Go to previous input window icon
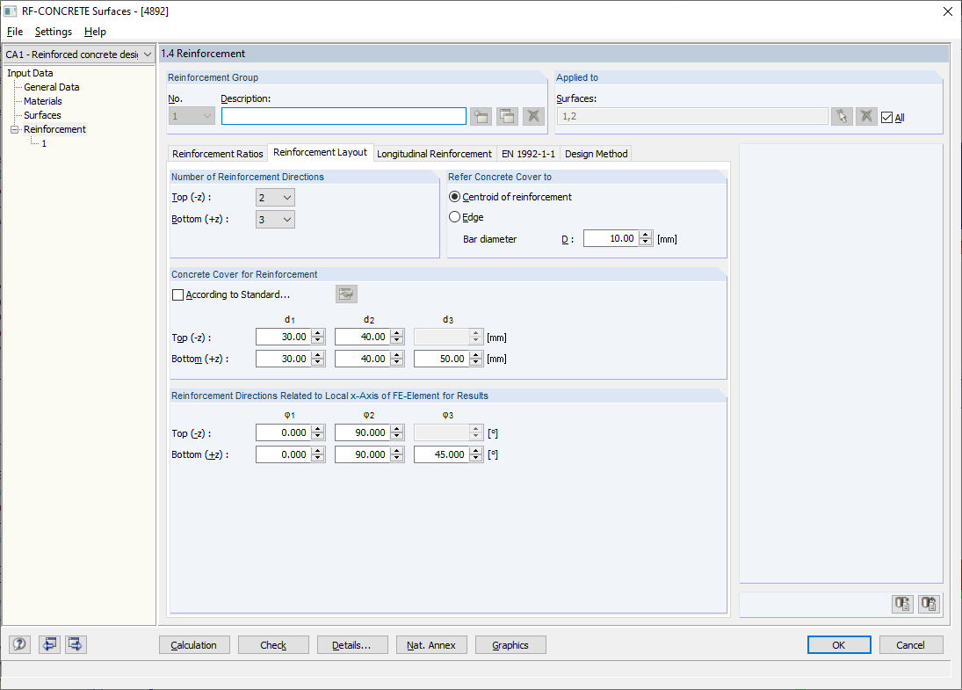962x690 pixels. [50, 644]
